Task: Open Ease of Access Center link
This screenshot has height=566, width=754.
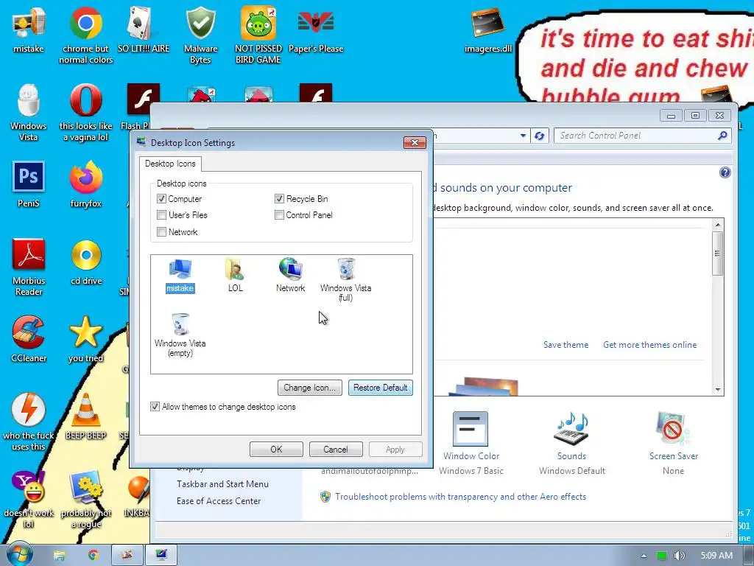Action: click(x=218, y=501)
